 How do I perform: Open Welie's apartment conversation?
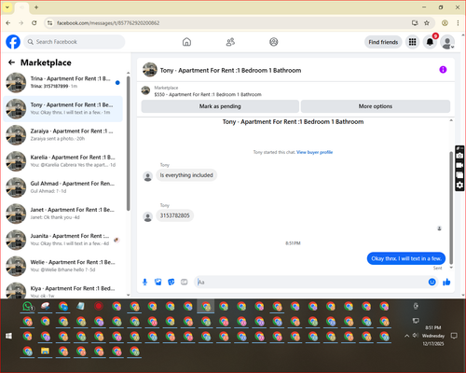[63, 266]
